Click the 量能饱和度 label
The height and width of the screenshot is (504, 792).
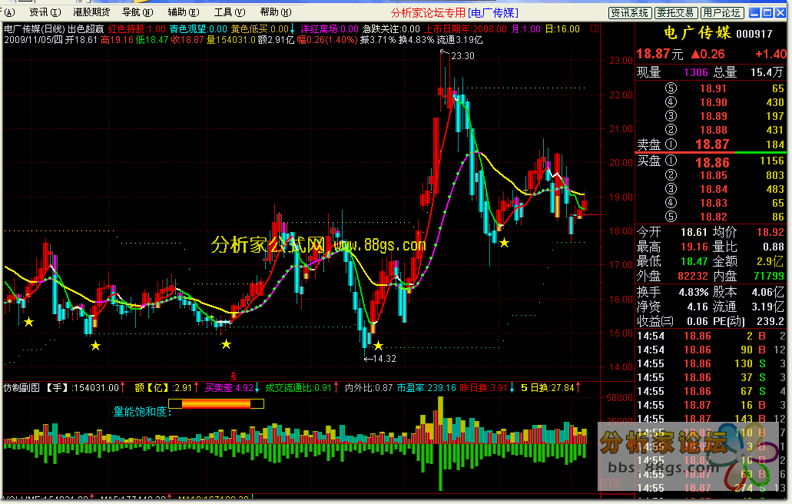[142, 412]
